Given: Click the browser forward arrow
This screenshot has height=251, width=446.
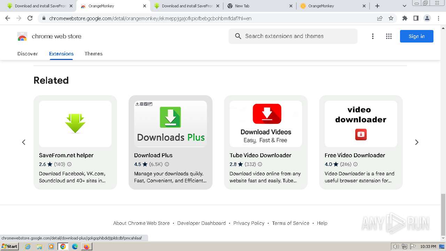Looking at the screenshot, I should [x=19, y=18].
